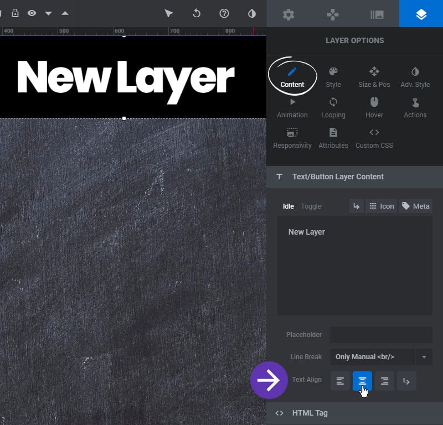Align text left
443x425 pixels.
[340, 381]
